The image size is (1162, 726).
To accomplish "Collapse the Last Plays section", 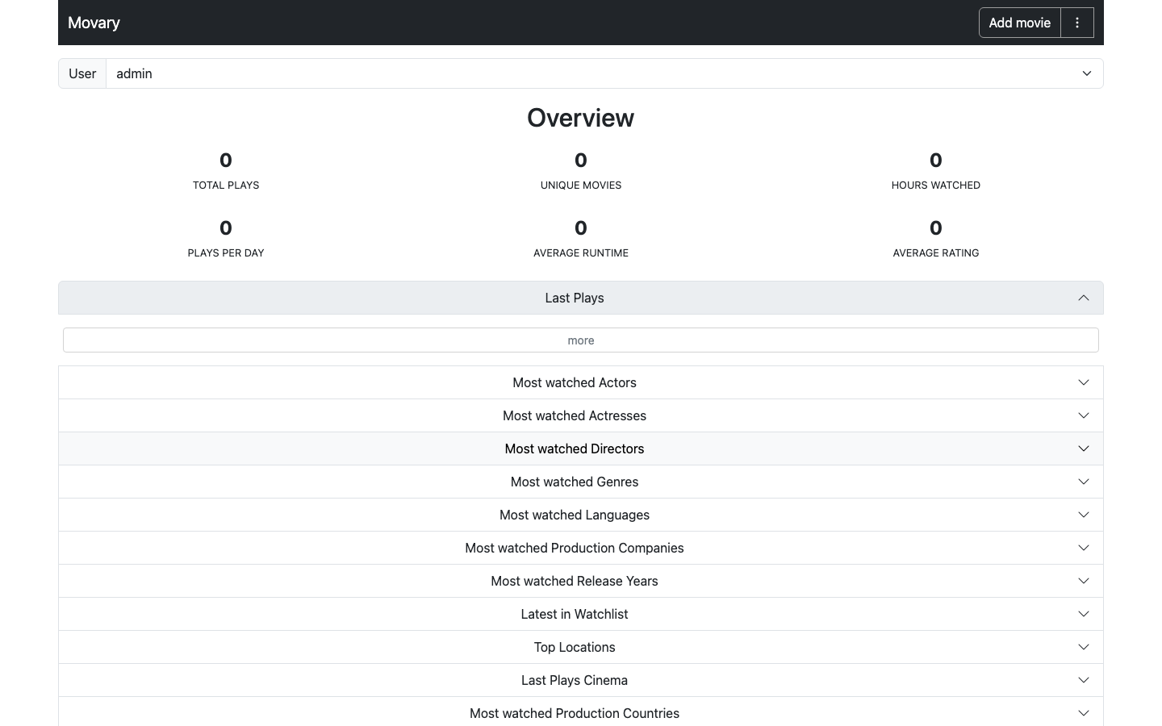I will [x=581, y=298].
